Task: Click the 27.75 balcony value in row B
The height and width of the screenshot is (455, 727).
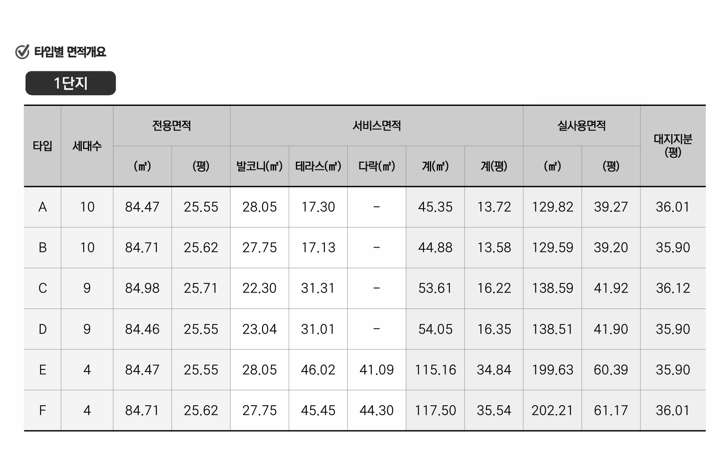Action: [259, 248]
